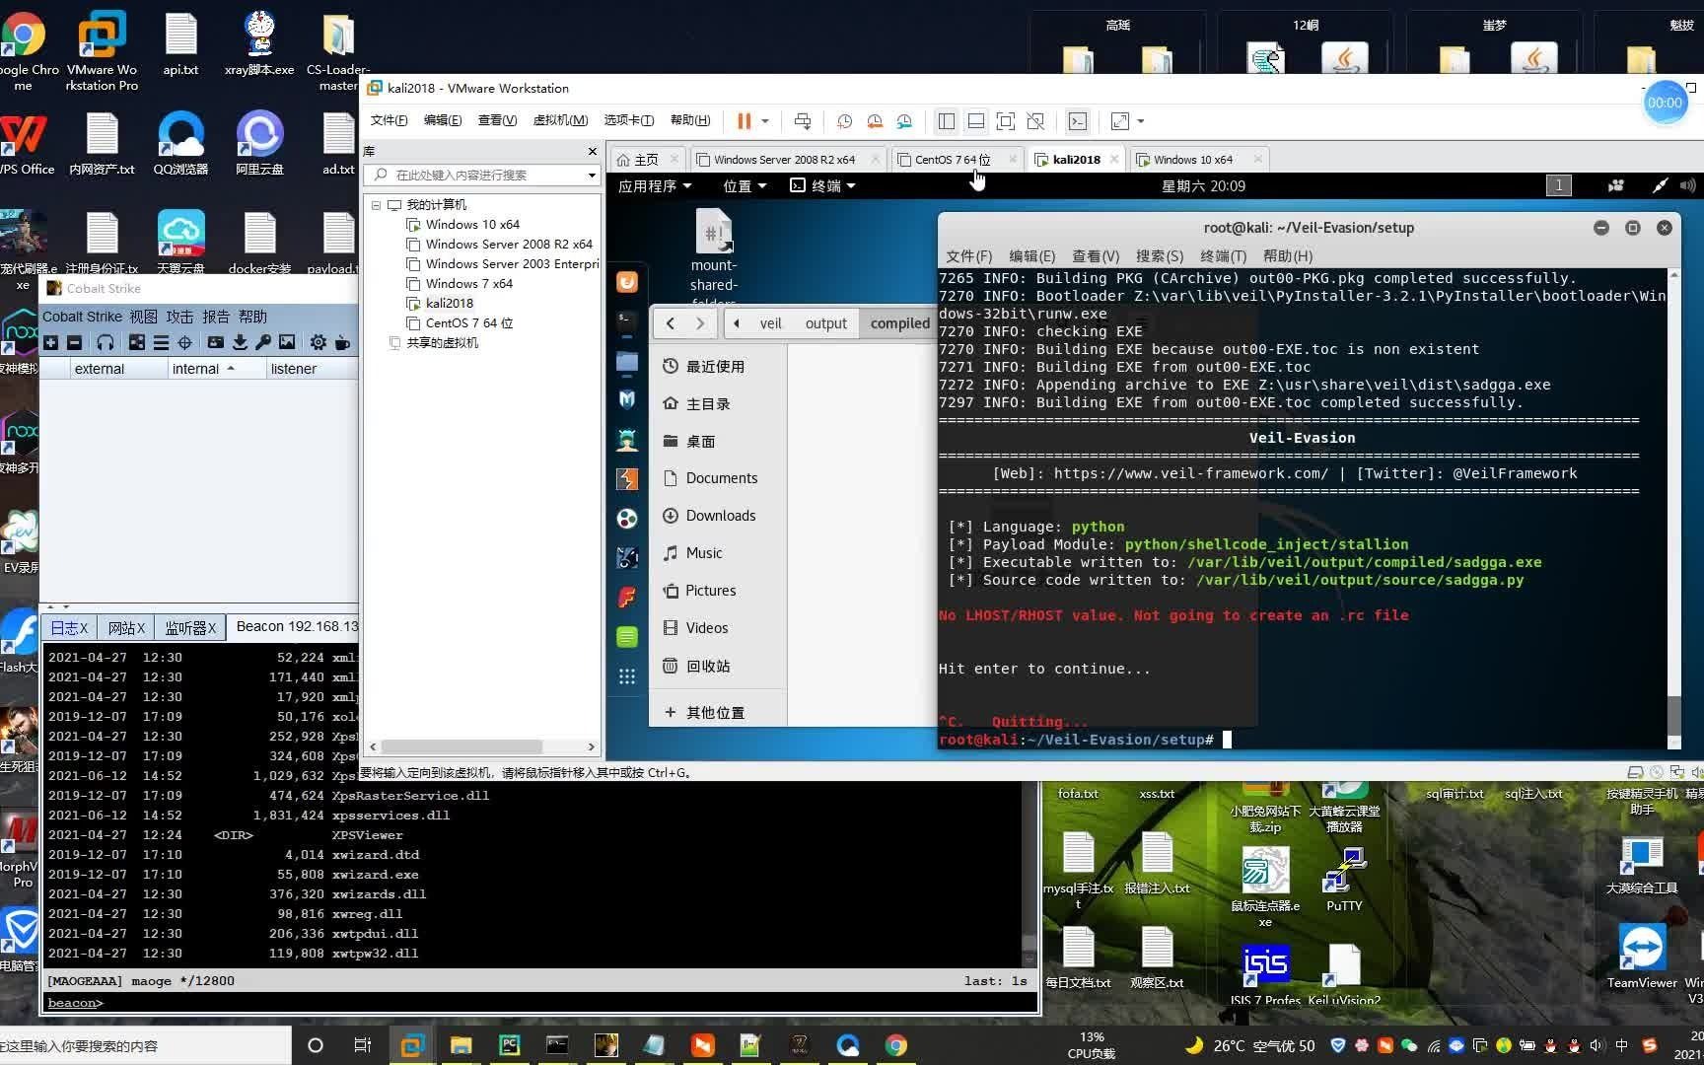The height and width of the screenshot is (1065, 1704).
Task: Open VMware 选项卡(T) menu
Action: click(x=629, y=120)
